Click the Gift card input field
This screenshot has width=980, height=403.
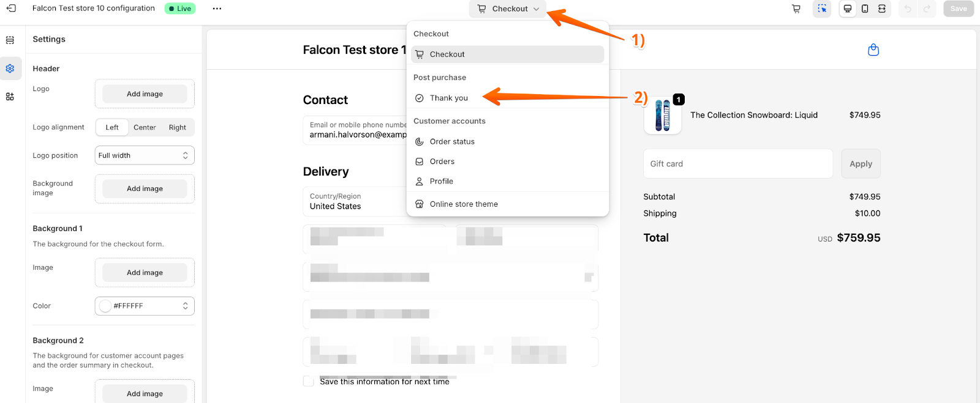[x=737, y=164]
